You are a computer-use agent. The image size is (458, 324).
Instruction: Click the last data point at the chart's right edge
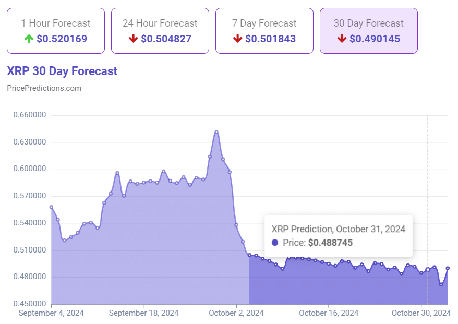(x=448, y=268)
